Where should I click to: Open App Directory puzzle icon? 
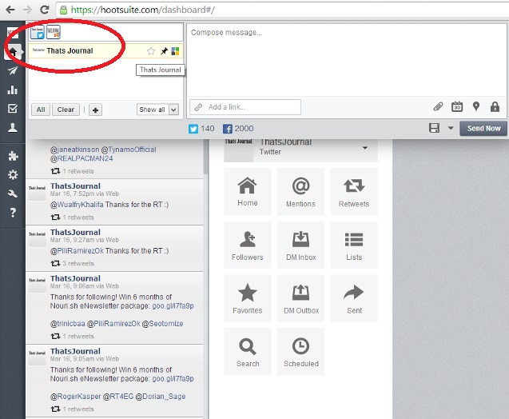point(13,156)
